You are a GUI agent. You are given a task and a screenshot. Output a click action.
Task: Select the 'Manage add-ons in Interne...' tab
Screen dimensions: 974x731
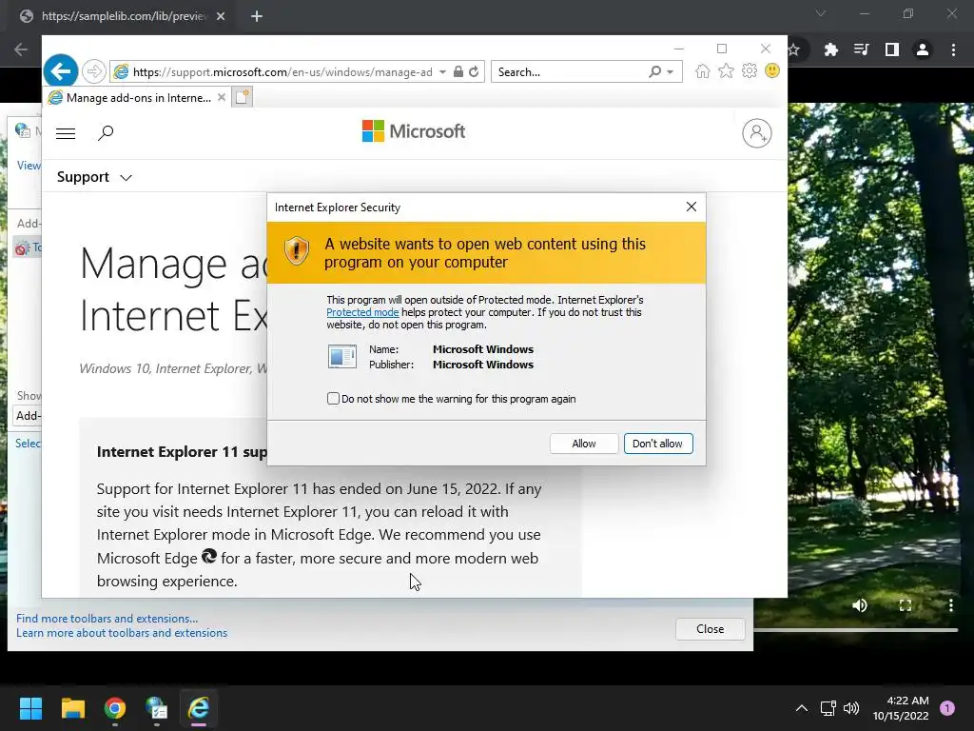point(138,98)
